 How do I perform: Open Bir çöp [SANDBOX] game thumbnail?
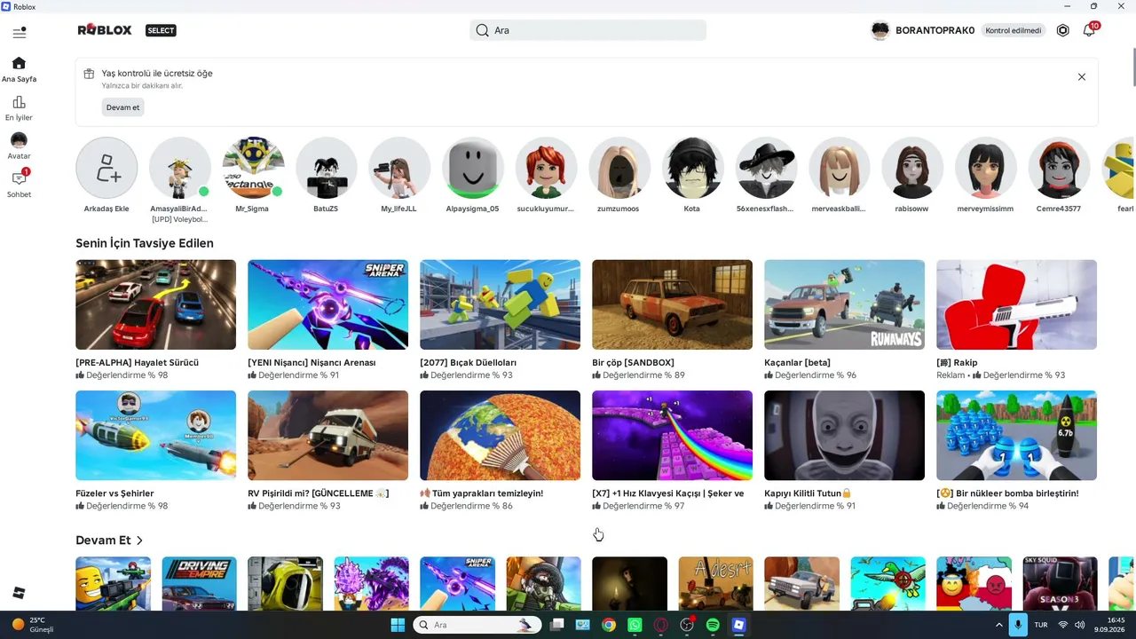(673, 304)
